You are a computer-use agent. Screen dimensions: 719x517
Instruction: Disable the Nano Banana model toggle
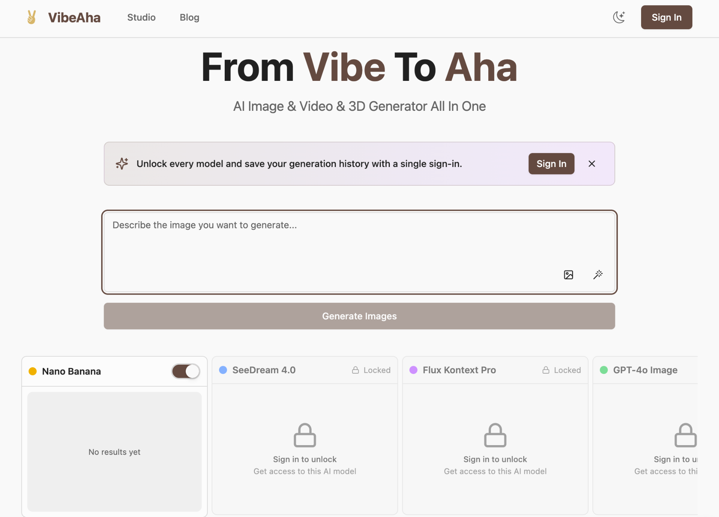pos(185,371)
